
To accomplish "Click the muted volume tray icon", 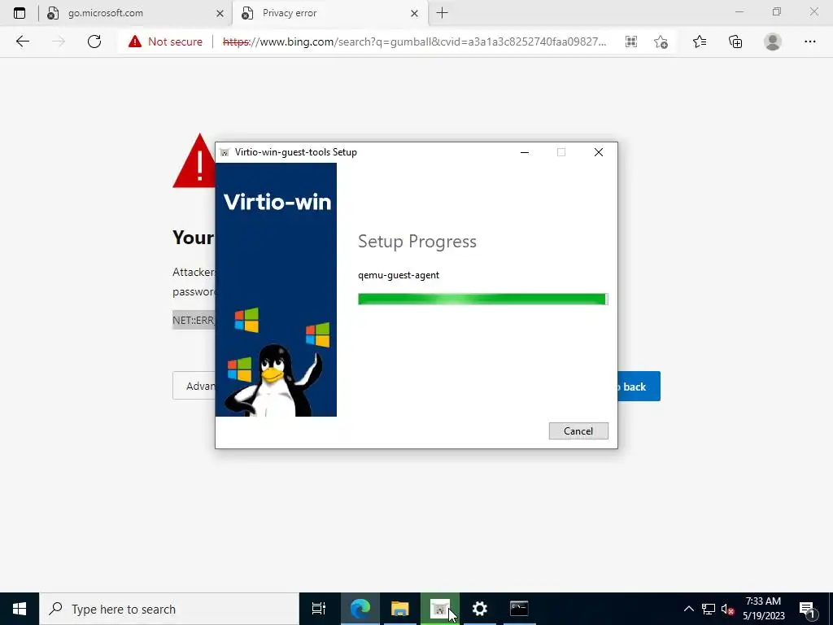I will point(727,609).
